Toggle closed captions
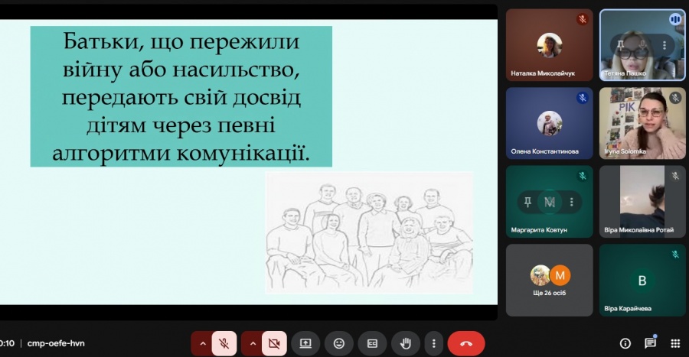This screenshot has height=357, width=689. tap(373, 343)
